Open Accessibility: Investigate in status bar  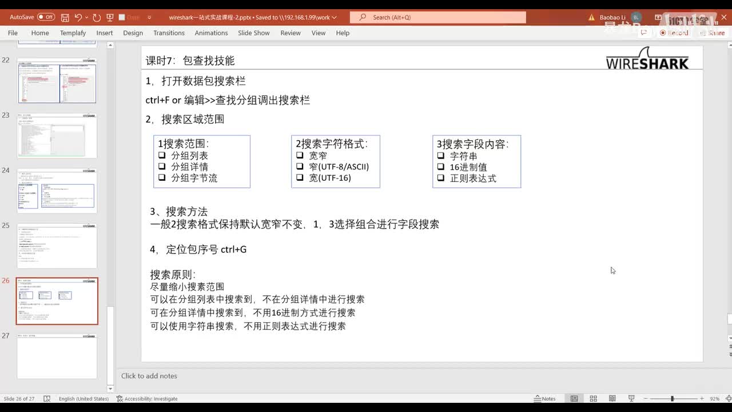point(147,399)
